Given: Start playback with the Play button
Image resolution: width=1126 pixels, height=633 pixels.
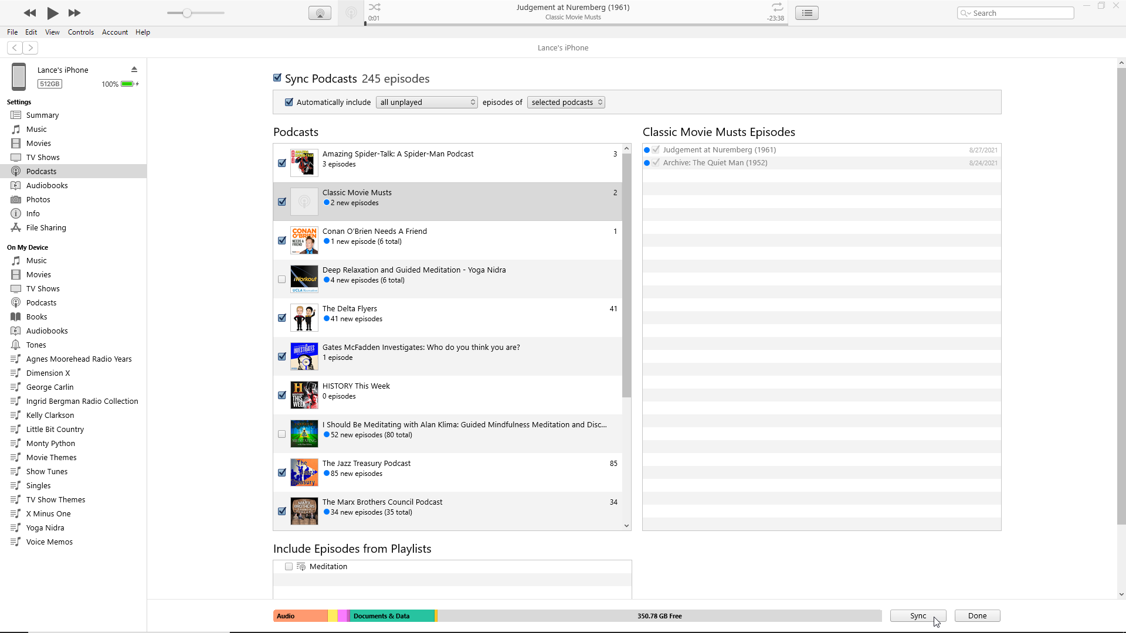Looking at the screenshot, I should pos(53,13).
